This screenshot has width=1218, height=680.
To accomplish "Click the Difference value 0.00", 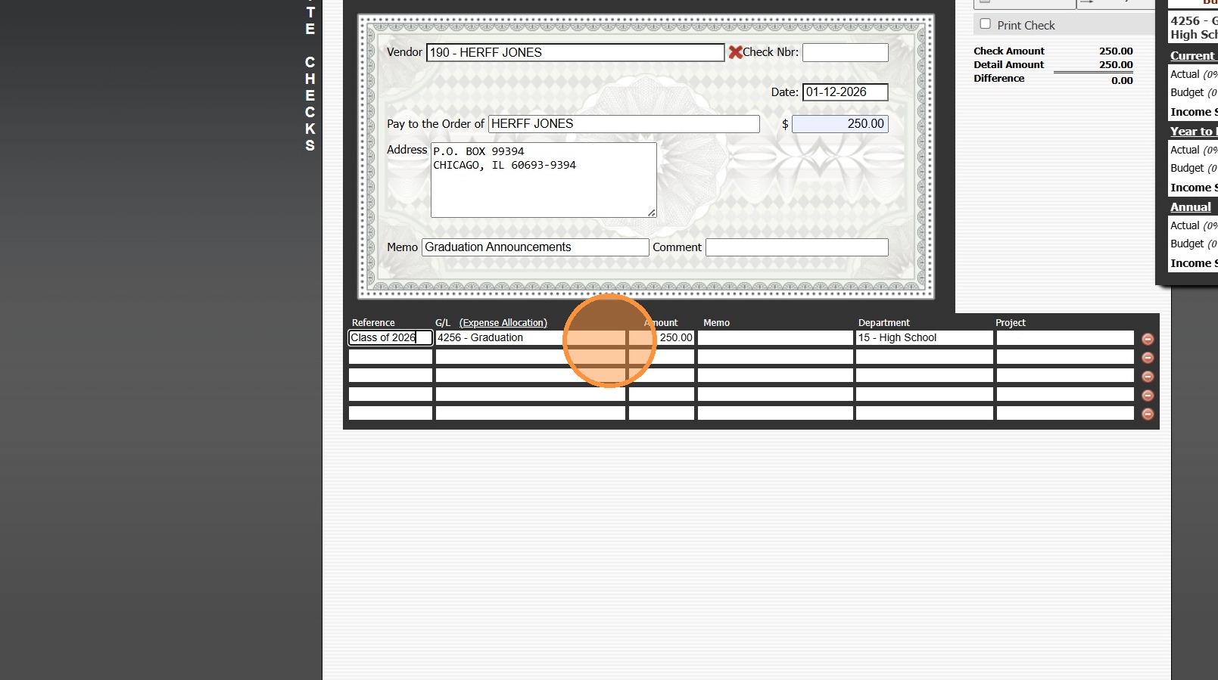I will [x=1122, y=81].
